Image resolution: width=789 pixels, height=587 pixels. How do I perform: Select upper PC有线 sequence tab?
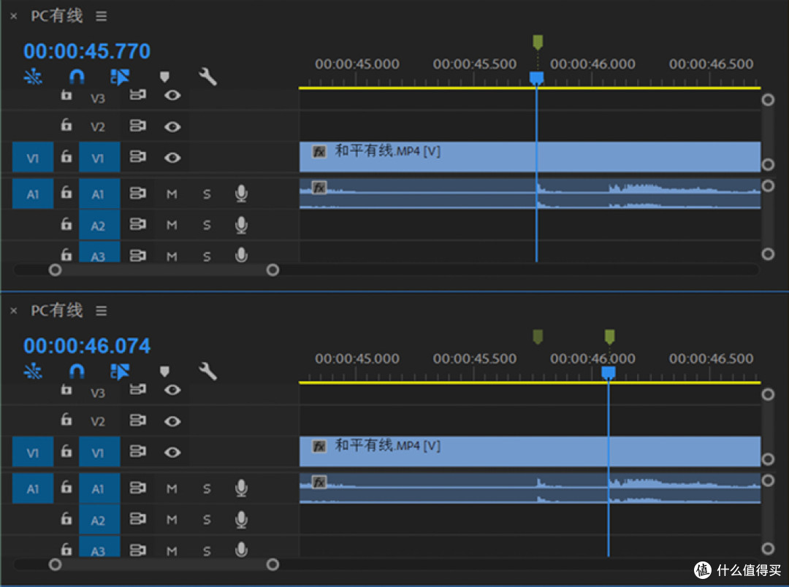pos(57,16)
